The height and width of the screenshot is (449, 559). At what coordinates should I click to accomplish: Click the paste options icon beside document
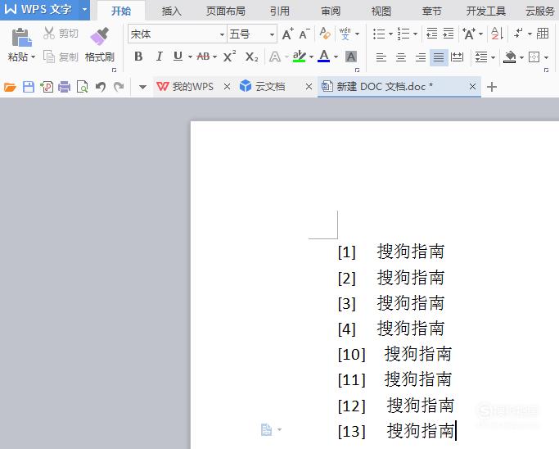point(266,429)
